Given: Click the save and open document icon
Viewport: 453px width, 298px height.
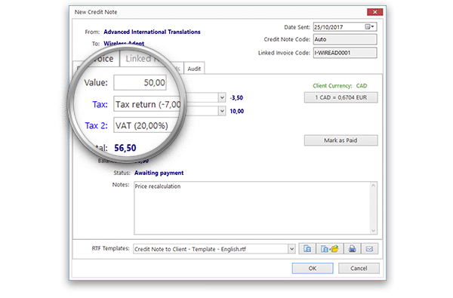Looking at the screenshot, I should pos(330,249).
